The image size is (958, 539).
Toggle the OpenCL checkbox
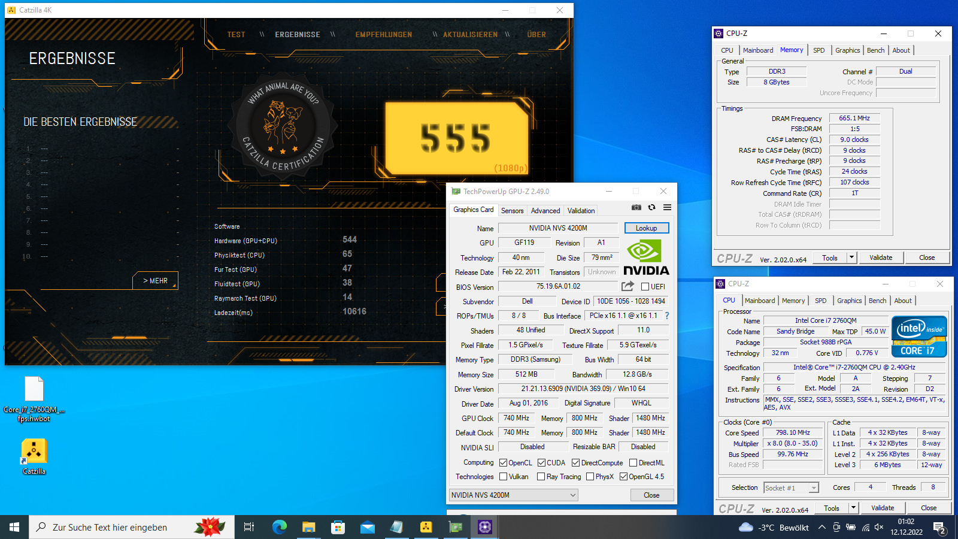coord(504,462)
